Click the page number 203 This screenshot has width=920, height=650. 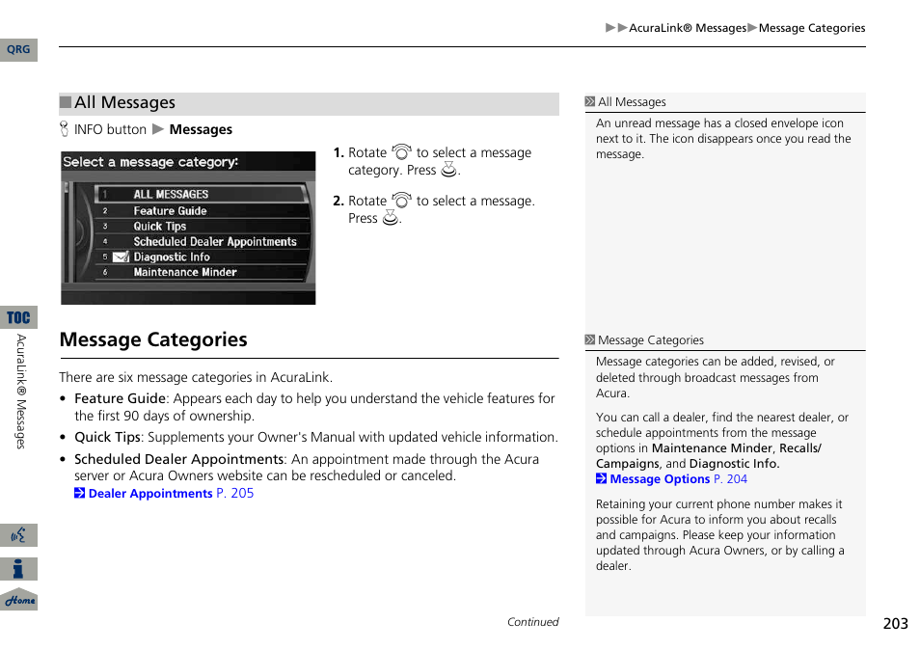895,624
